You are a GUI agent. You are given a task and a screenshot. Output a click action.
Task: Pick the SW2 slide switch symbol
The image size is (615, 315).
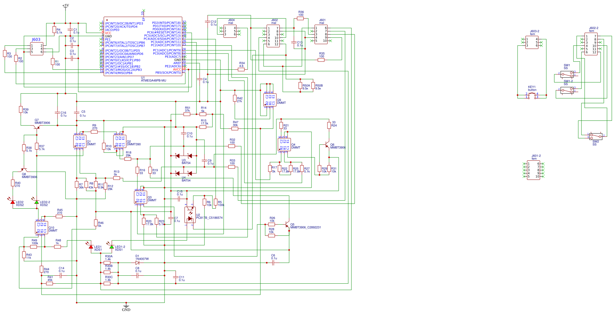tap(596, 136)
